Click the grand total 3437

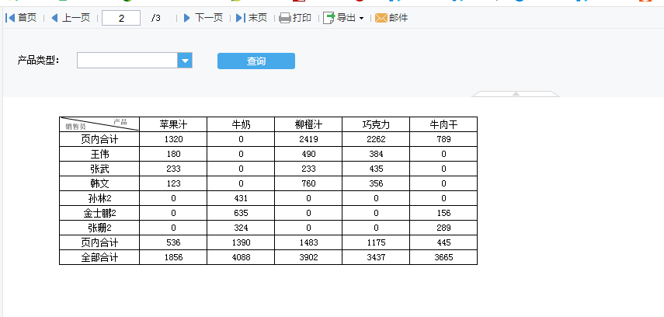(x=376, y=257)
